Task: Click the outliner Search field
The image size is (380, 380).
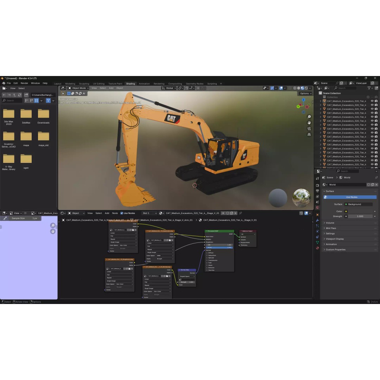Action: click(344, 88)
